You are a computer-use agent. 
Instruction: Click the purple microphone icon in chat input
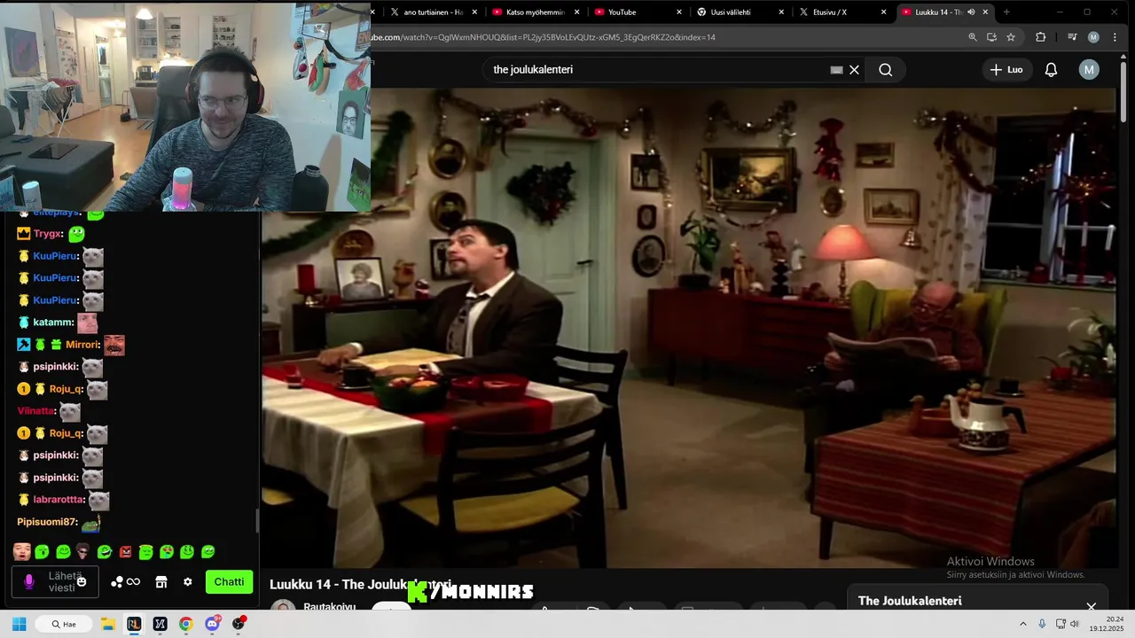point(28,582)
